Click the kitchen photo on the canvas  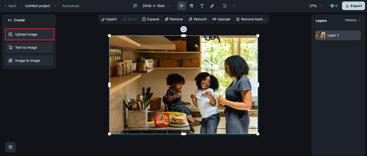pos(183,85)
